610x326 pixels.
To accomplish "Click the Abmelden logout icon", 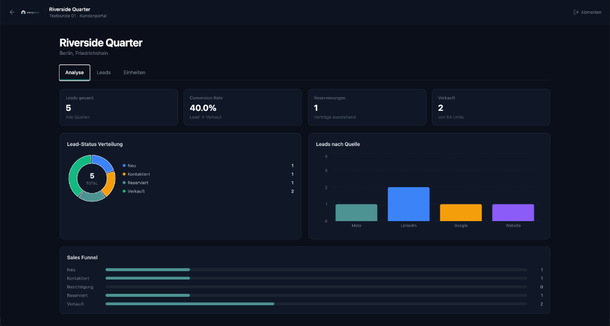I will pos(576,13).
